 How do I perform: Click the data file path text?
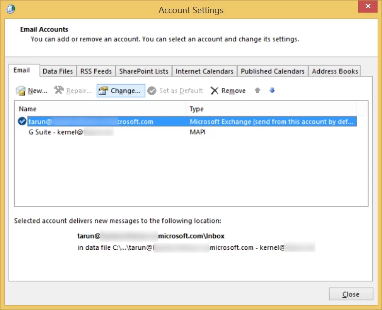click(x=196, y=247)
